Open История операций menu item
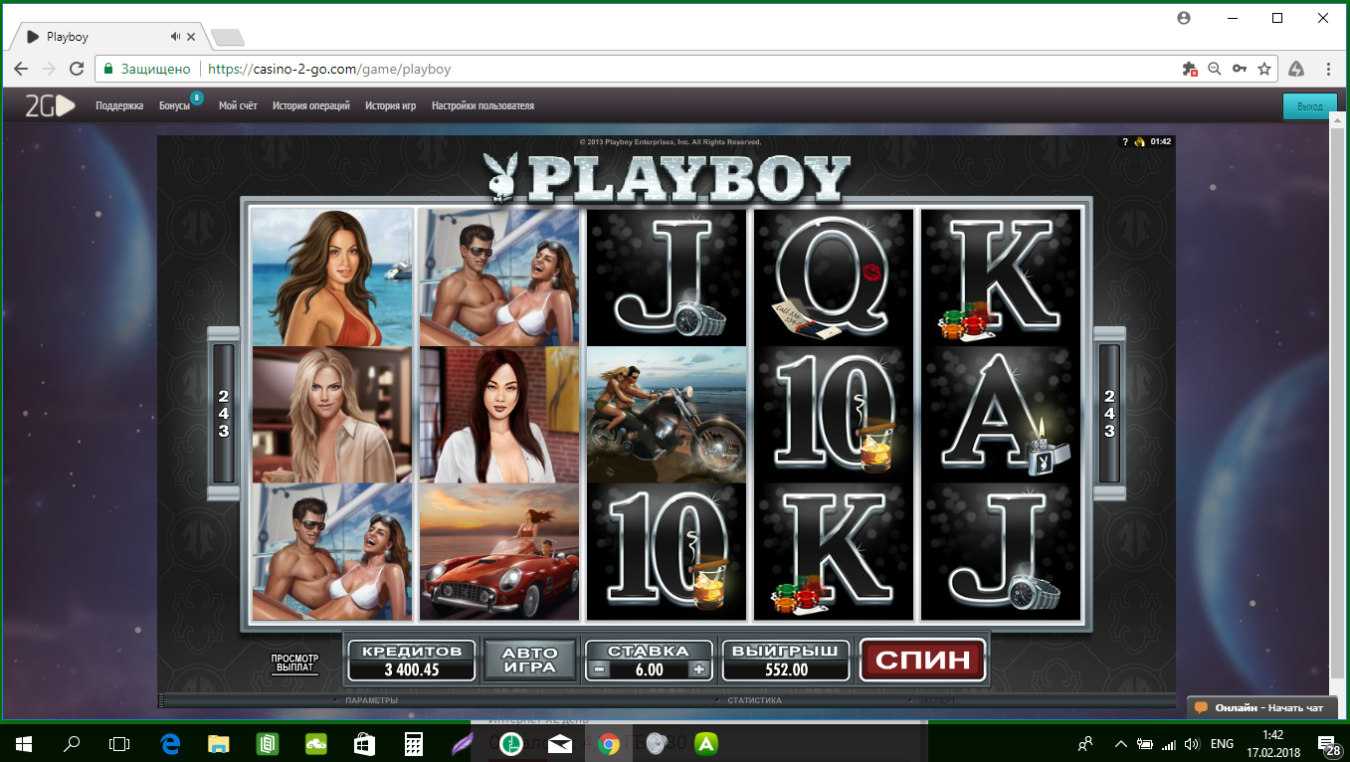This screenshot has height=762, width=1350. [311, 105]
